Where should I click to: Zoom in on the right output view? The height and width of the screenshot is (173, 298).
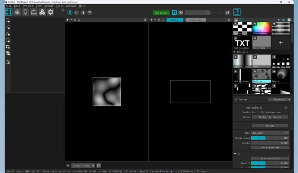coord(151,20)
